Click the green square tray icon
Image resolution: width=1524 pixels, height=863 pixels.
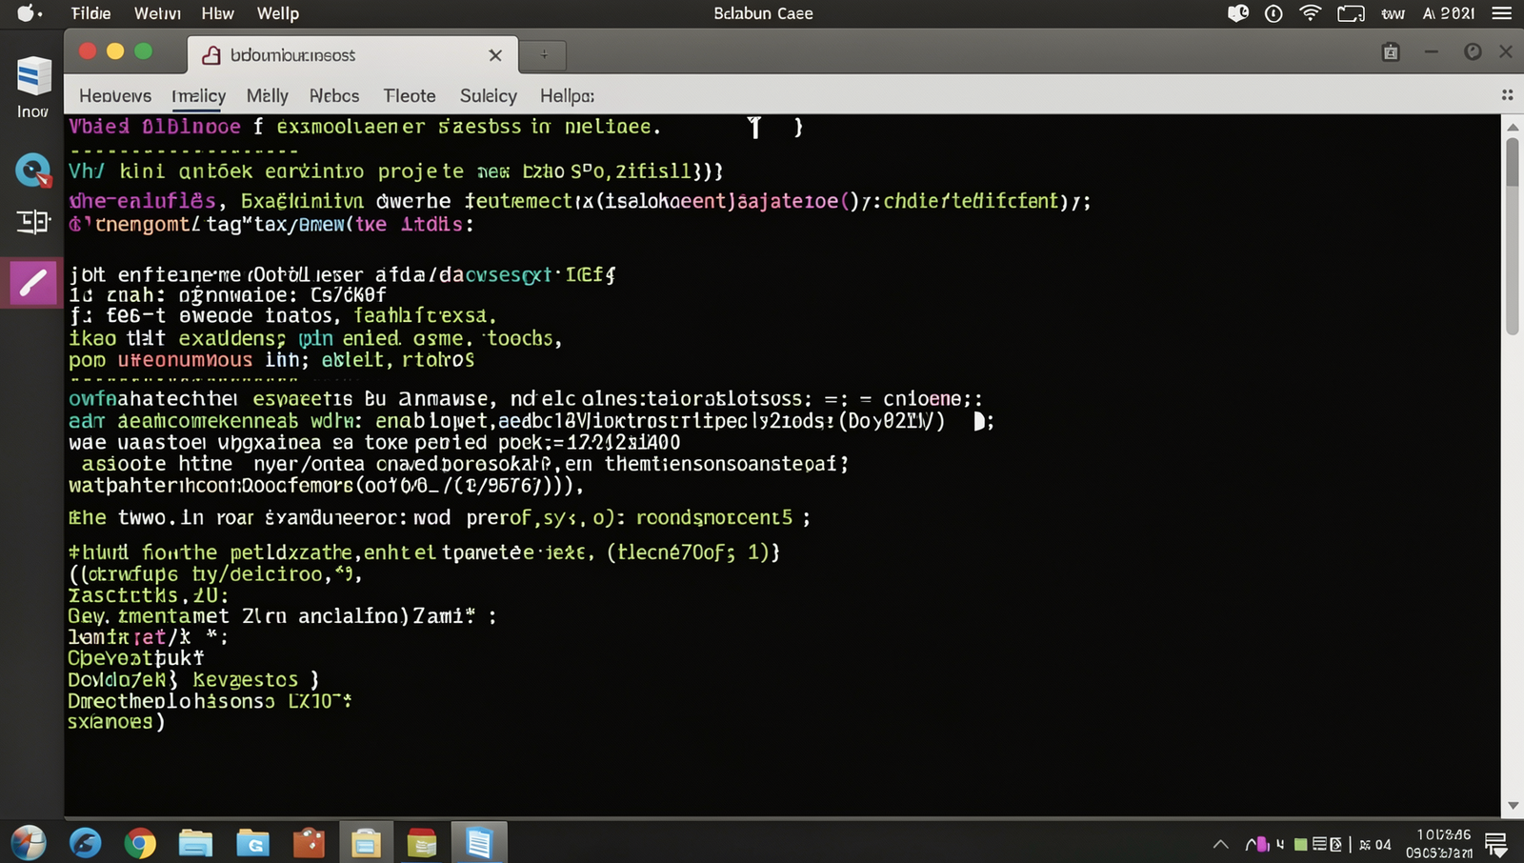tap(1300, 844)
